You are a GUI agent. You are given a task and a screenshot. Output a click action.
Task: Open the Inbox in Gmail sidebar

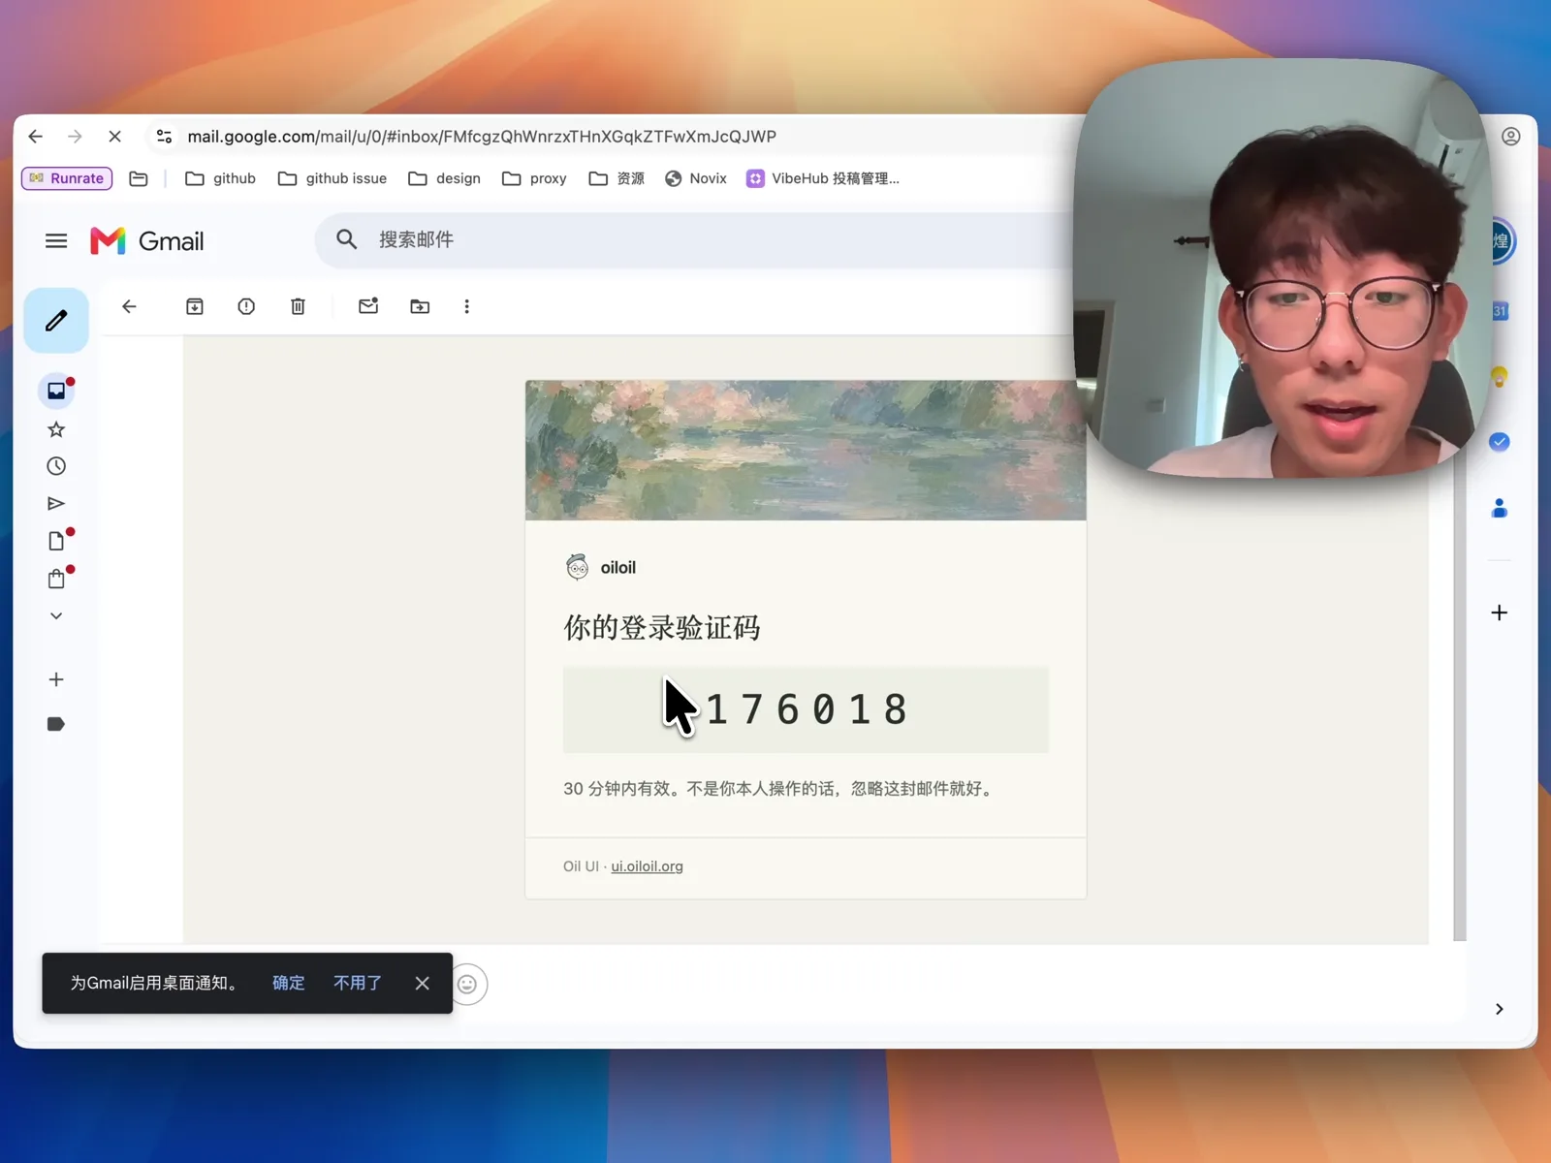(x=56, y=391)
